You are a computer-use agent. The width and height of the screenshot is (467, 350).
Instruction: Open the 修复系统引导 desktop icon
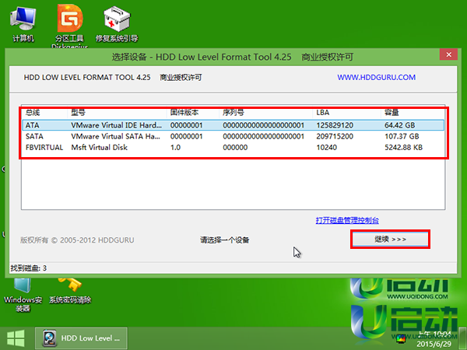coord(117,25)
